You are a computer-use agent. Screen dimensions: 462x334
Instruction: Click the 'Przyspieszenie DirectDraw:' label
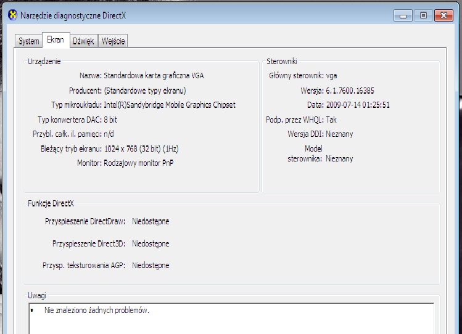pyautogui.click(x=85, y=222)
